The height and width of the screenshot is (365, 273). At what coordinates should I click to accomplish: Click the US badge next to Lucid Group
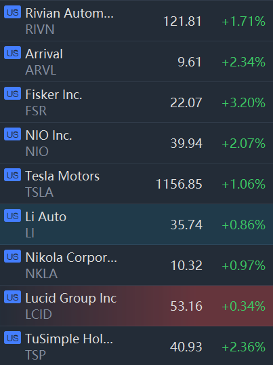point(13,297)
